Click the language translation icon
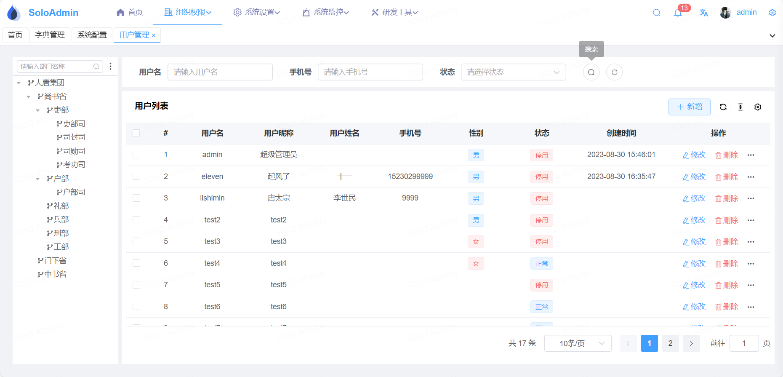Viewport: 783px width, 377px height. point(704,13)
